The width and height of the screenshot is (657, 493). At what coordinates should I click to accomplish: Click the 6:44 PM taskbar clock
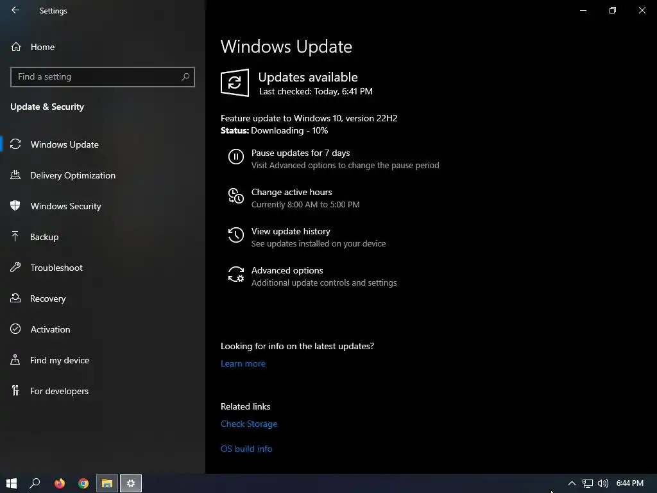click(630, 483)
